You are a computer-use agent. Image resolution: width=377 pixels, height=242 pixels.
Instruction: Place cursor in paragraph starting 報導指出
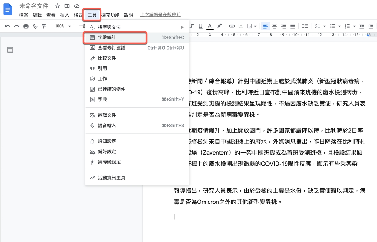[x=270, y=196]
